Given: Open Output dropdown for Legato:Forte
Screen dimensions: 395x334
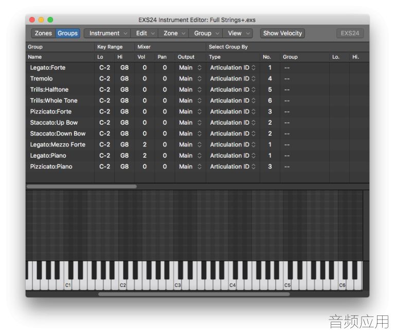Looking at the screenshot, I should (x=190, y=68).
